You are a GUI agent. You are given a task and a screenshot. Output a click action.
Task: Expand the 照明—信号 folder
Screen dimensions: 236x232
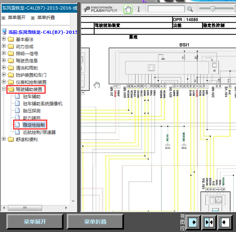[x=4, y=53]
